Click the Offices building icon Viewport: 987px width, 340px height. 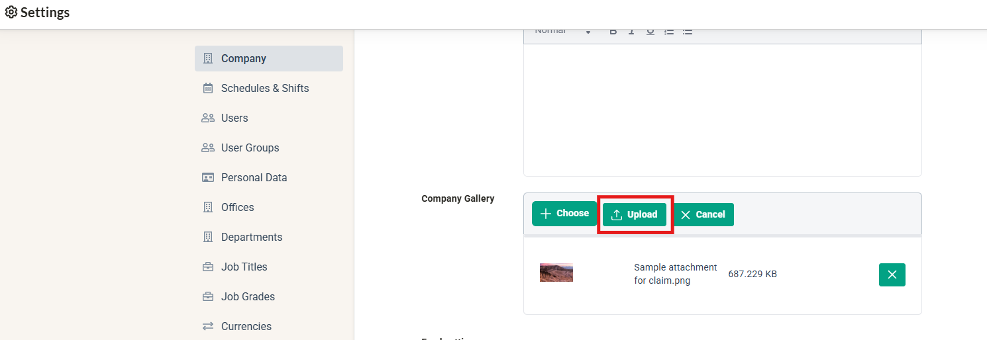tap(208, 207)
